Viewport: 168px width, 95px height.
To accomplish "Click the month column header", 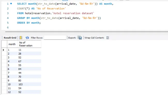I will 12,44.
